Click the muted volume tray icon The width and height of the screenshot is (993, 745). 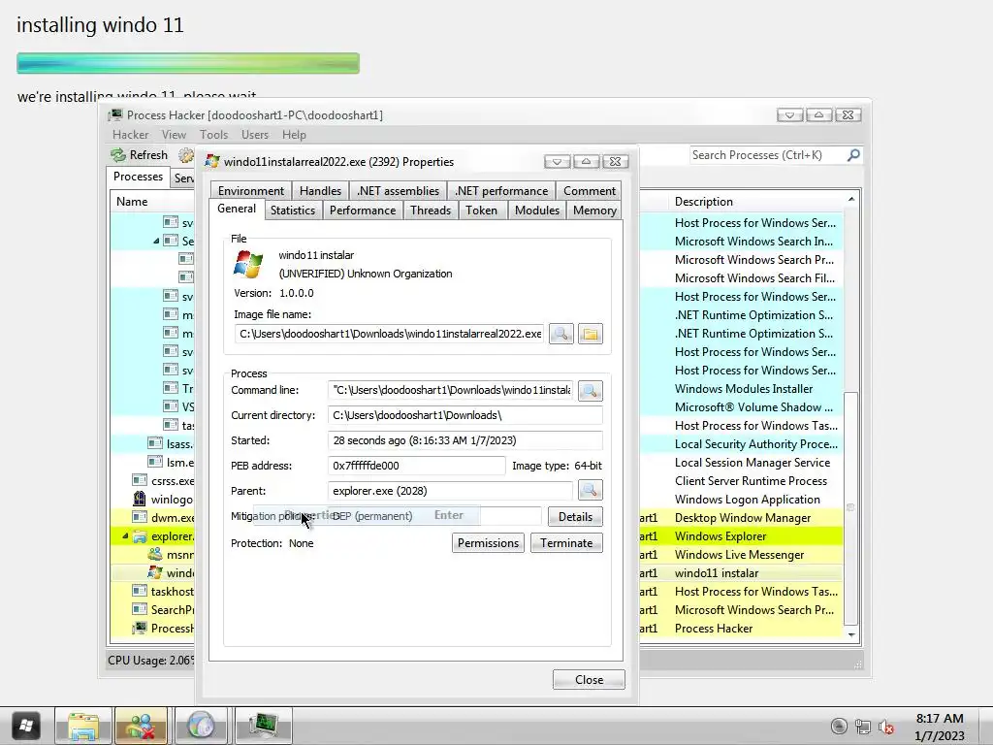[886, 727]
